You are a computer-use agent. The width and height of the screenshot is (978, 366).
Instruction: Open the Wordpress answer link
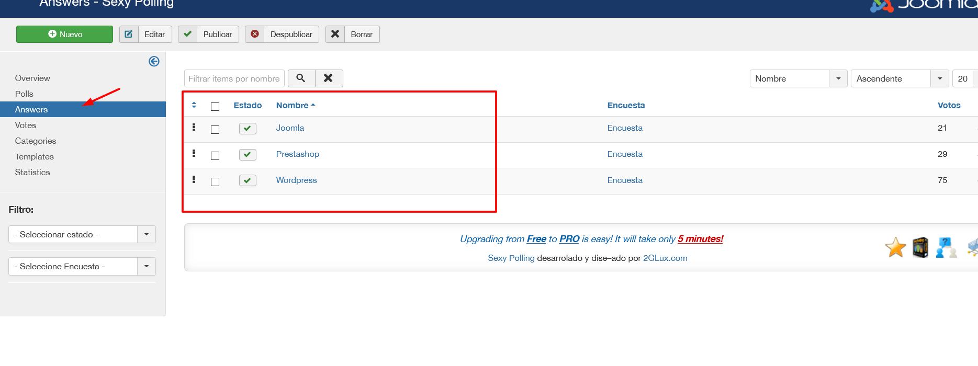pos(297,180)
